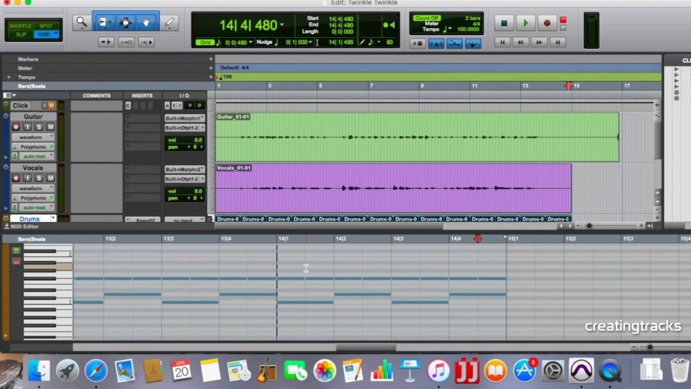691x389 pixels.
Task: Enable Spot edit mode
Action: (46, 26)
